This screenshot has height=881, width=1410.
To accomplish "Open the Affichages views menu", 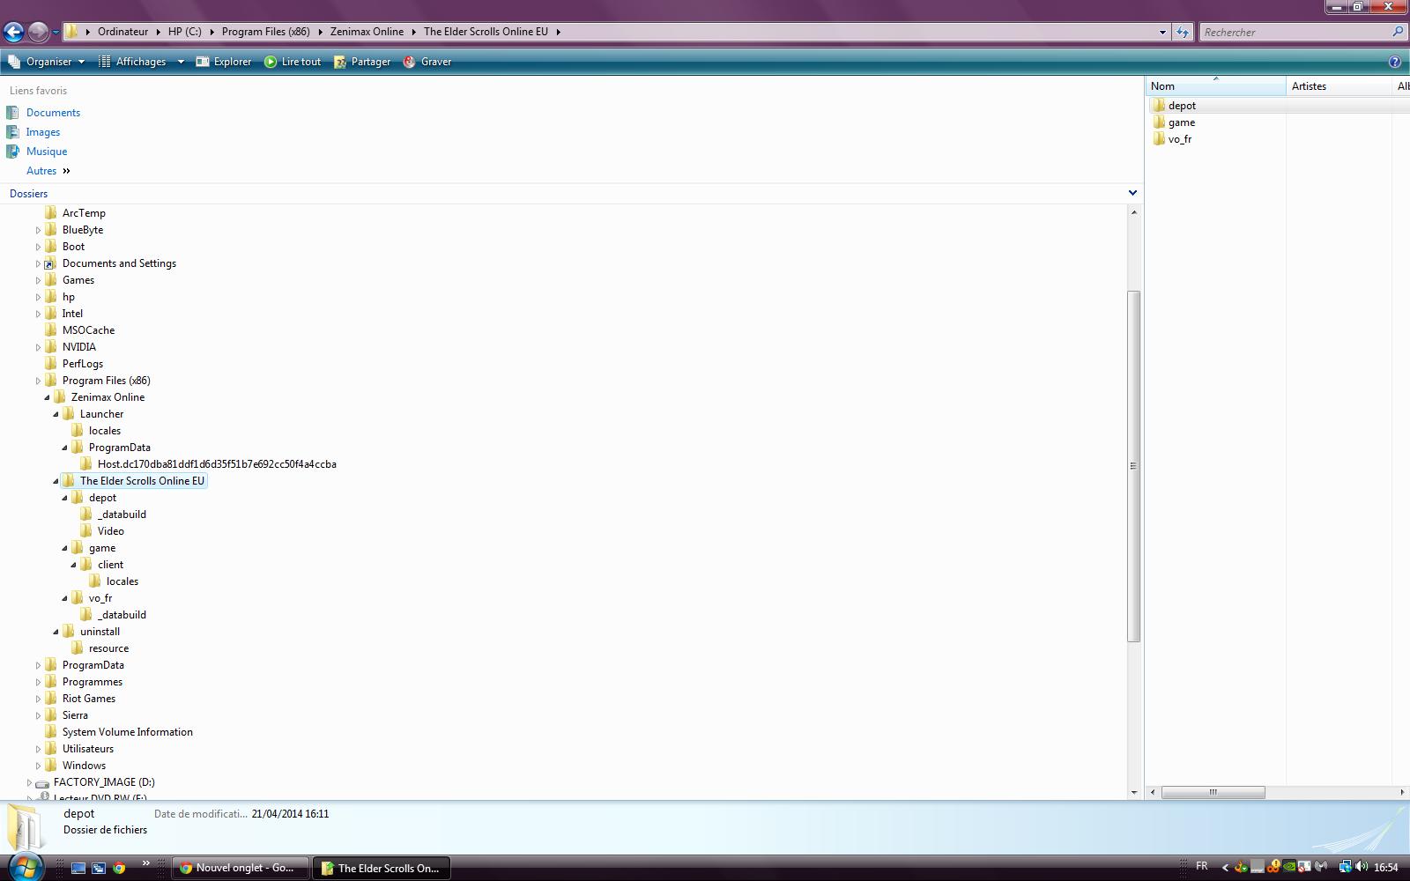I will pyautogui.click(x=132, y=62).
